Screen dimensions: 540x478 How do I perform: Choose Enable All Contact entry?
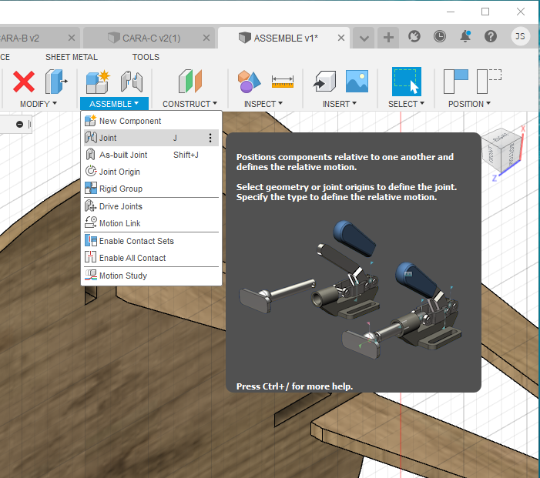(x=151, y=258)
